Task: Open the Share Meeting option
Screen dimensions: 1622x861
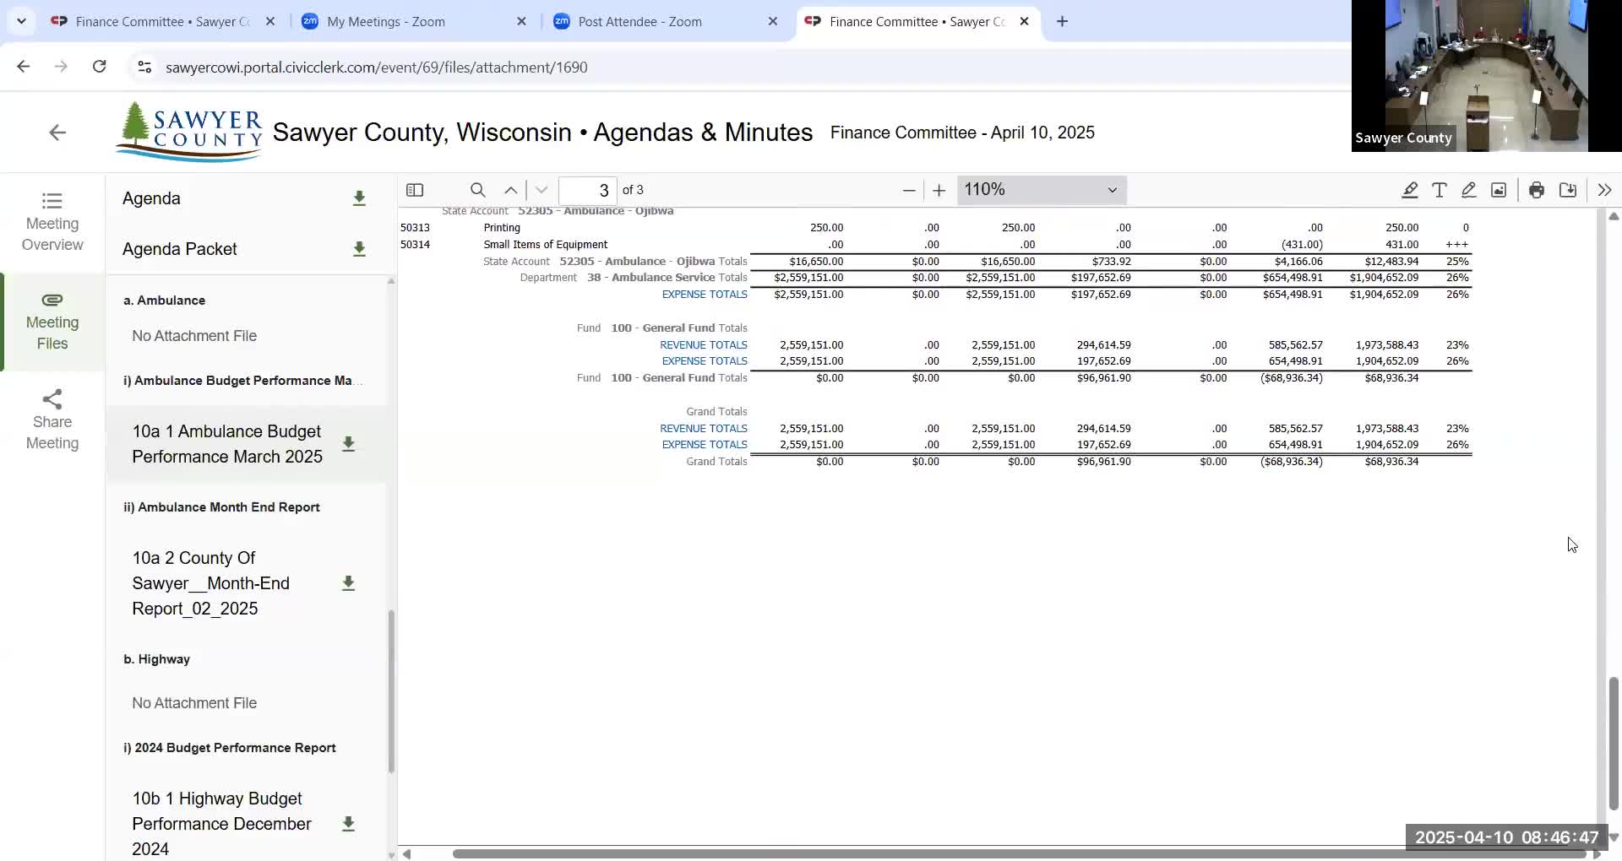Action: click(x=52, y=420)
